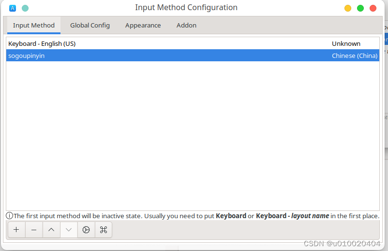Screen dimensions: 388x251
Task: Click the info icon beside the hint text
Action: 9,216
